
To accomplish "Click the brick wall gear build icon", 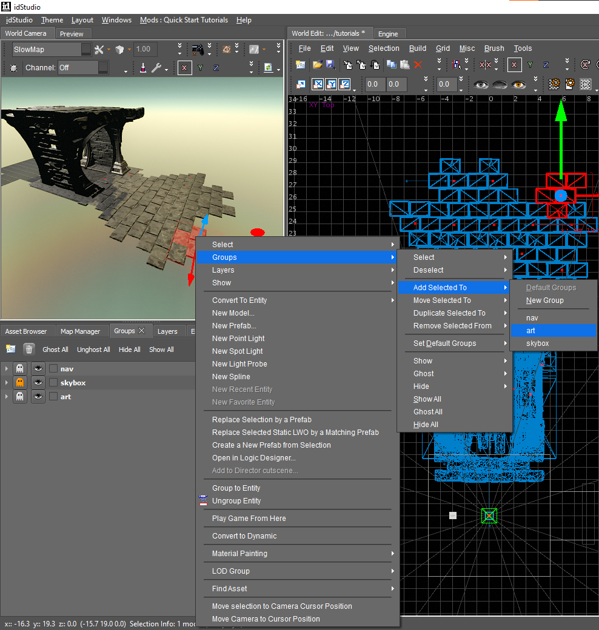I will pos(554,84).
